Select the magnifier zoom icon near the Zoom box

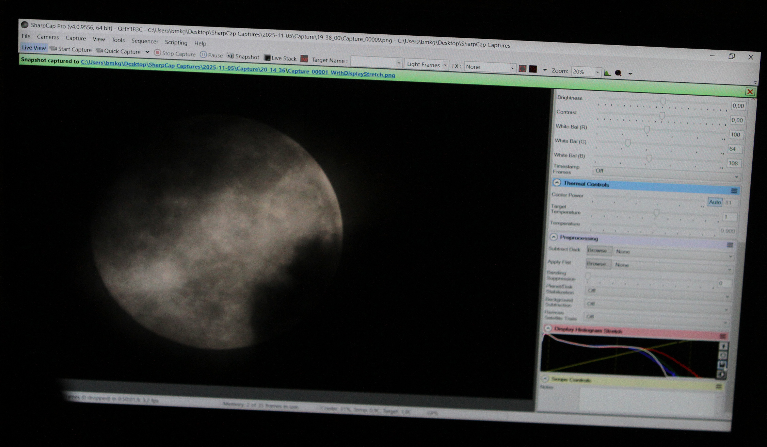pos(618,72)
